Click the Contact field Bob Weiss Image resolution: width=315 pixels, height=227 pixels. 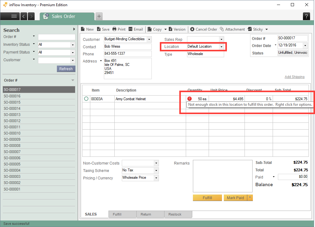128,47
